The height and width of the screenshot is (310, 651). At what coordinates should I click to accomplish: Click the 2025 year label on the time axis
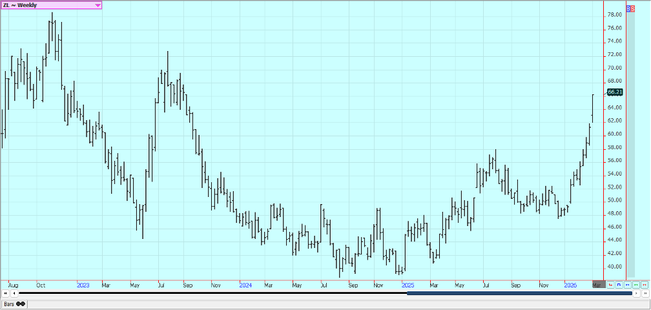pos(407,284)
